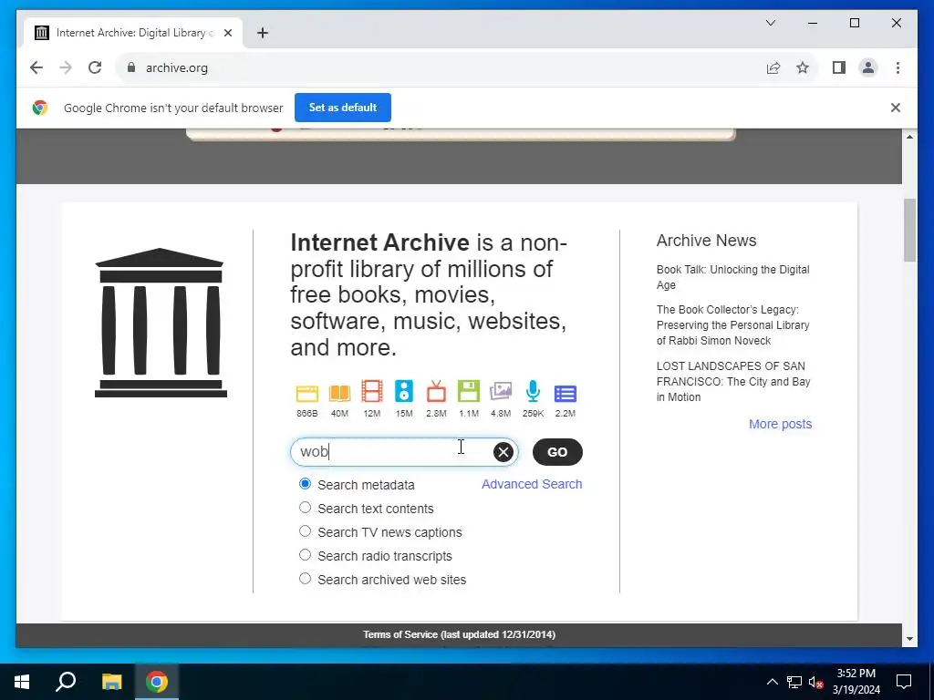
Task: Click the scrollbar up arrow
Action: pyautogui.click(x=909, y=137)
